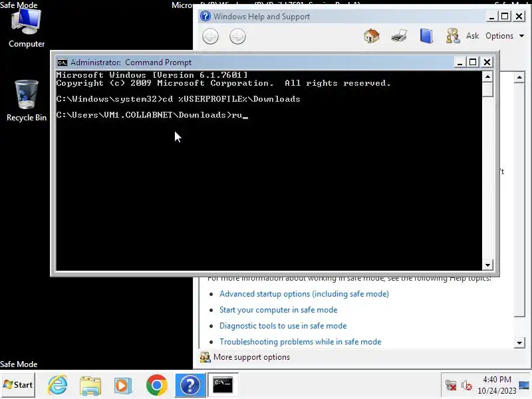532x399 pixels.
Task: Click the More support options icon
Action: tap(205, 357)
